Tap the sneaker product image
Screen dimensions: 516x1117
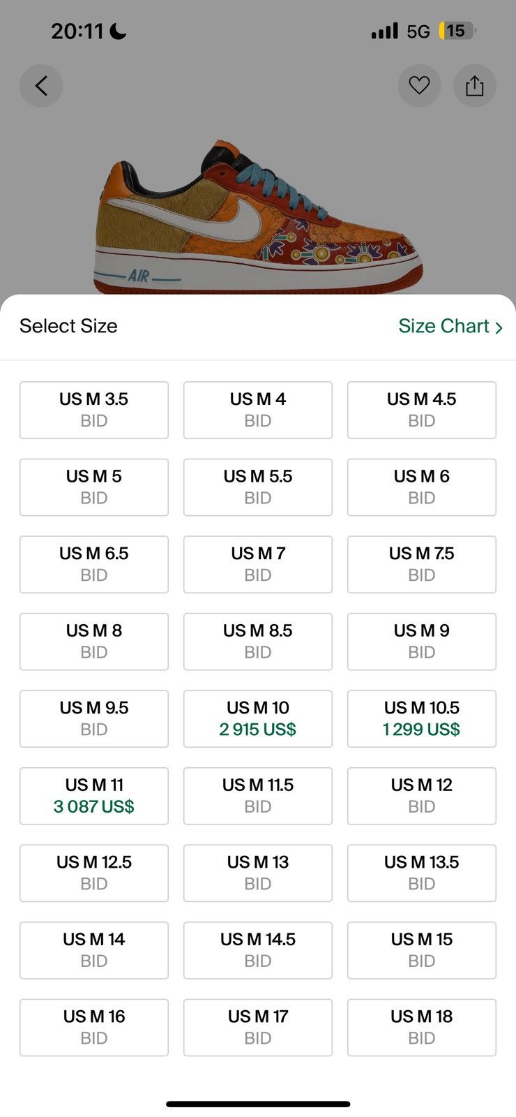258,218
